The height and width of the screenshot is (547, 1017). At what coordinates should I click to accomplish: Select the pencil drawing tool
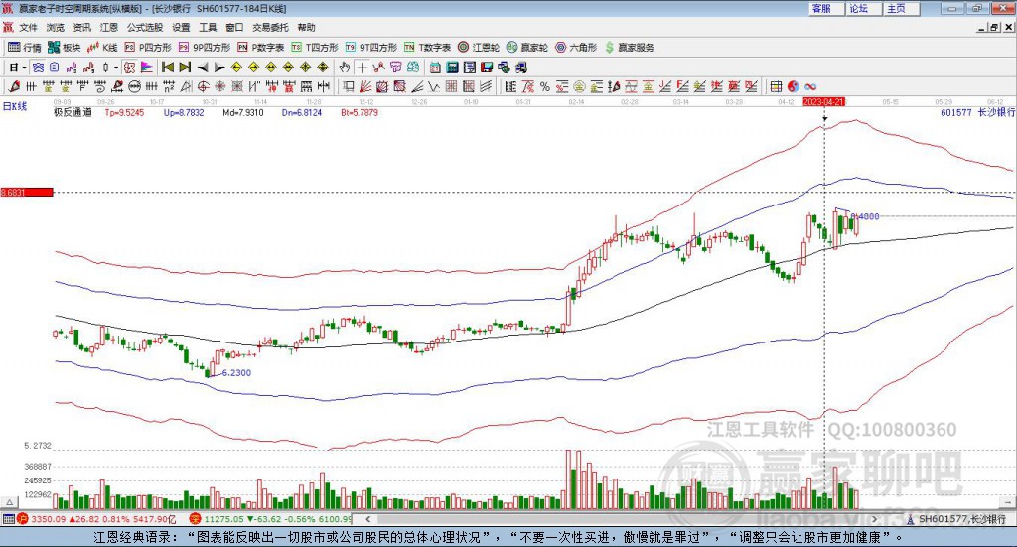(14, 86)
